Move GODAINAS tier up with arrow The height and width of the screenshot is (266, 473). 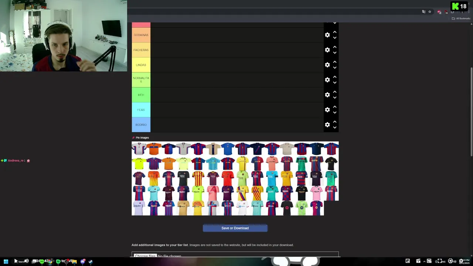tap(335, 32)
